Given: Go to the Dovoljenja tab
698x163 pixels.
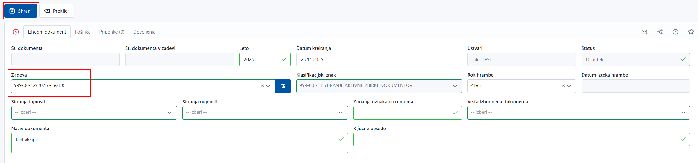Looking at the screenshot, I should coord(144,32).
